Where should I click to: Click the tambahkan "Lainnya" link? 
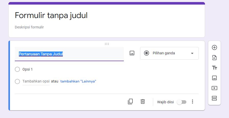tap(78, 81)
